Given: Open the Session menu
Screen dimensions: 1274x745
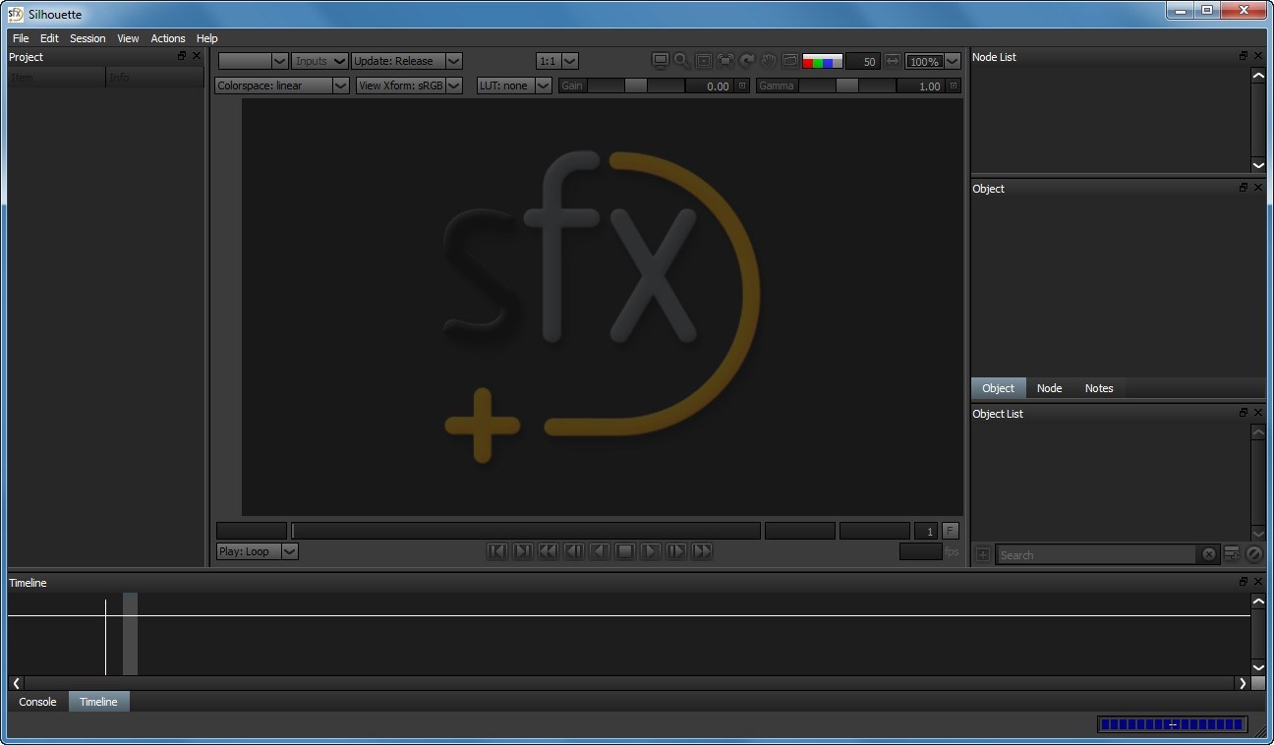Looking at the screenshot, I should [x=87, y=38].
